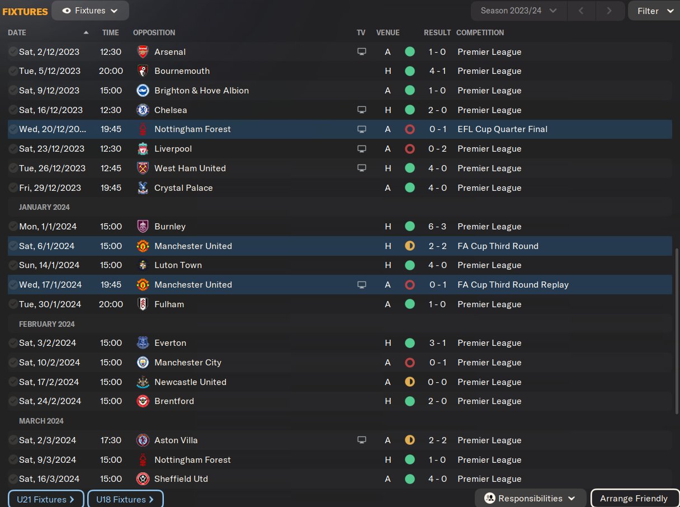Click TV broadcast icon on Aston Villa row
This screenshot has width=680, height=507.
362,440
